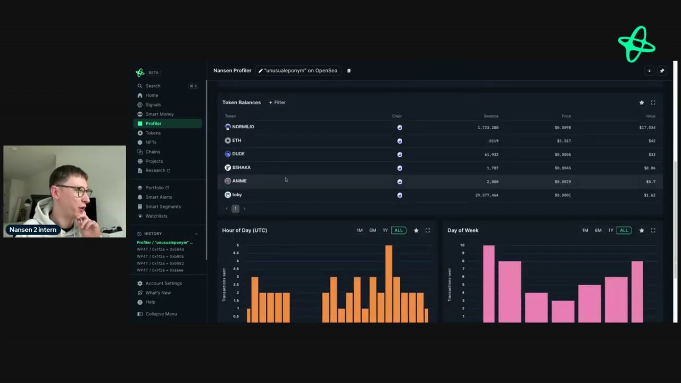Select 1M range on Day of Week chart
The height and width of the screenshot is (383, 681).
coord(585,230)
